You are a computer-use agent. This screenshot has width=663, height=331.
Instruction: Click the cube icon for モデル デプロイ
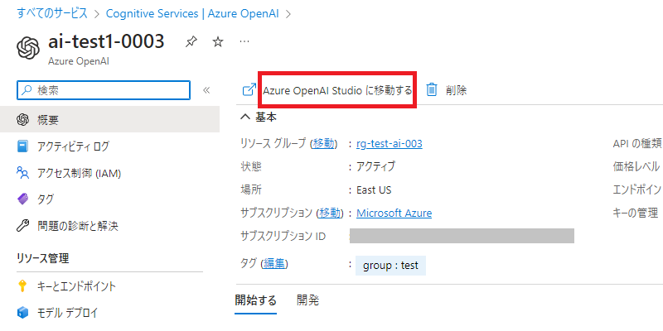23,313
